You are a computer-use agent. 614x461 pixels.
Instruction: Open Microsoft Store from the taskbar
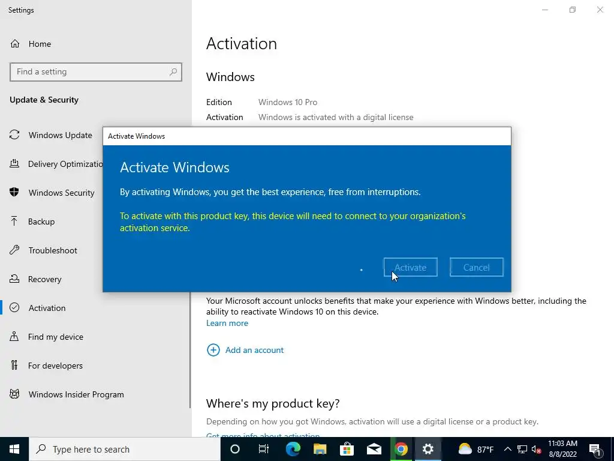coord(347,449)
